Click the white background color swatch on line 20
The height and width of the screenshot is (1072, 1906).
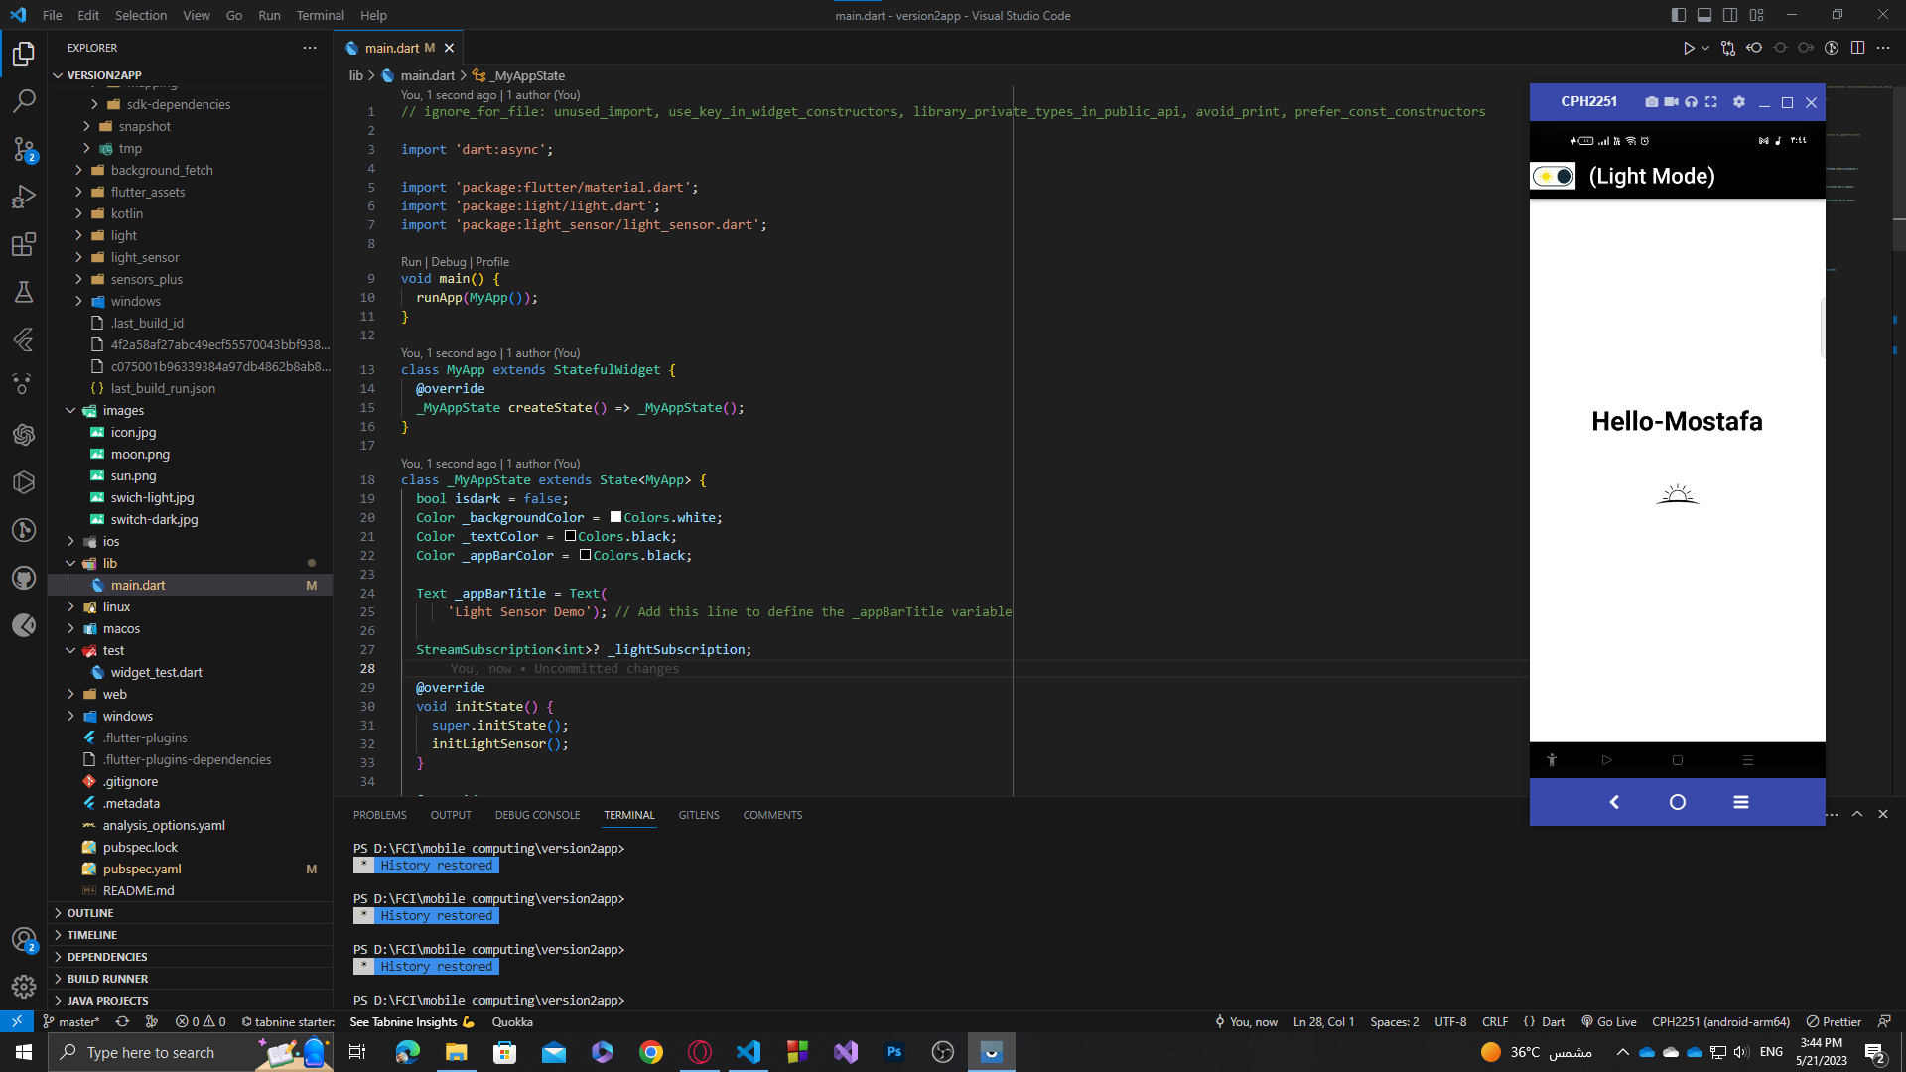click(x=615, y=516)
